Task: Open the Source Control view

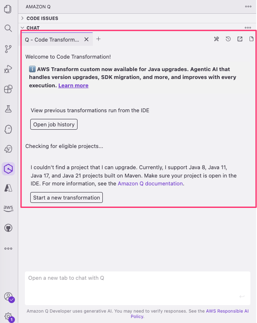Action: point(8,49)
